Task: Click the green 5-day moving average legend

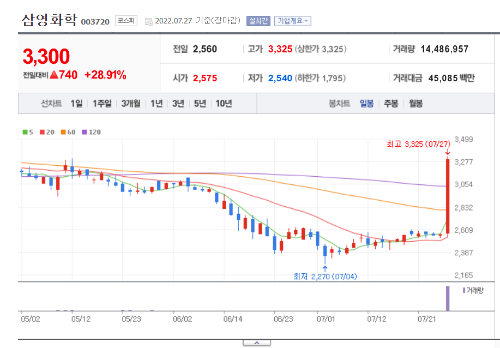Action: [28, 132]
